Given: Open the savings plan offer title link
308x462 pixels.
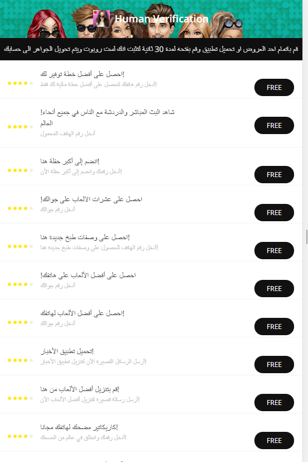Looking at the screenshot, I should [x=83, y=74].
